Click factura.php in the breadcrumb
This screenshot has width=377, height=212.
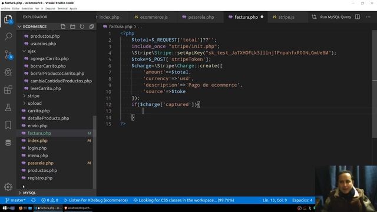[120, 26]
